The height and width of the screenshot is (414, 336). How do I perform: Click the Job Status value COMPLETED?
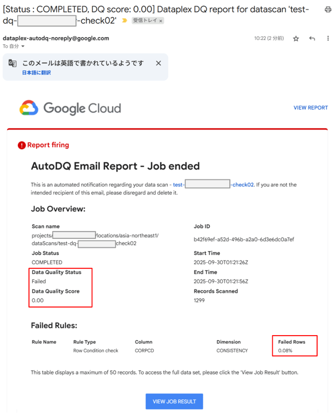point(47,262)
